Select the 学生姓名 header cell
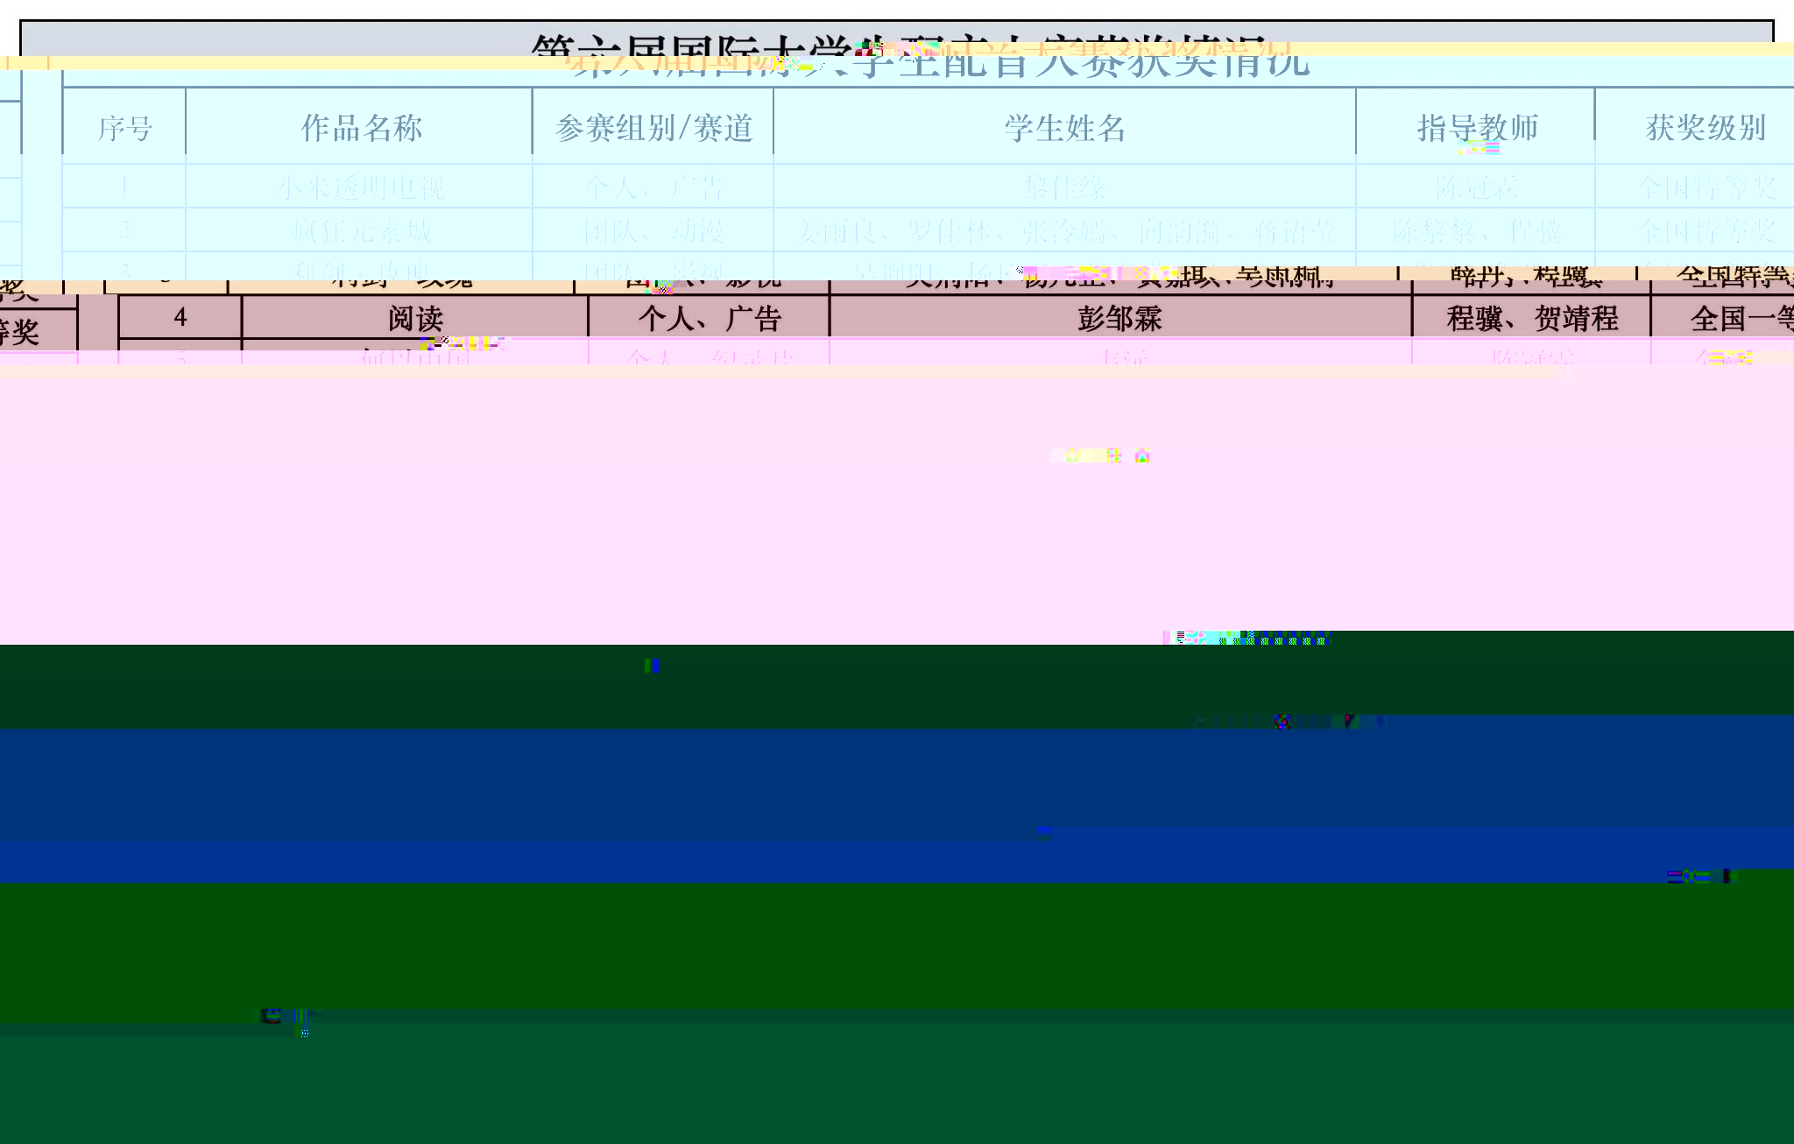This screenshot has width=1794, height=1144. [1064, 128]
